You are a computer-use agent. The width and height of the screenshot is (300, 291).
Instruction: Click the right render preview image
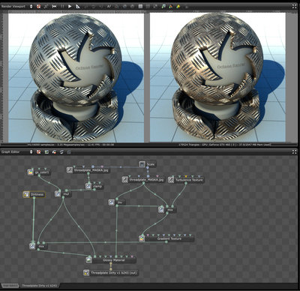pos(217,77)
